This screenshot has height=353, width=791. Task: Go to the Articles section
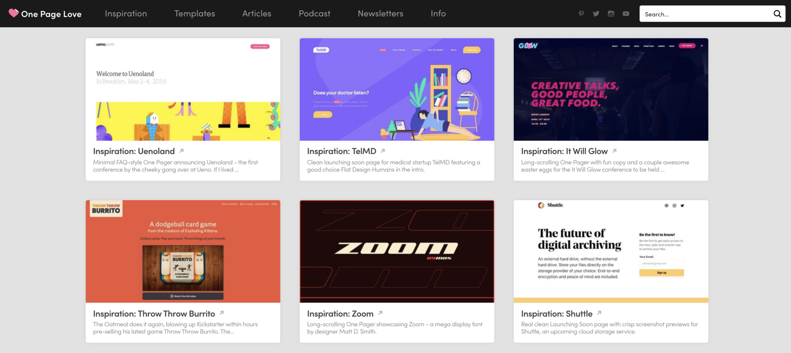[256, 13]
